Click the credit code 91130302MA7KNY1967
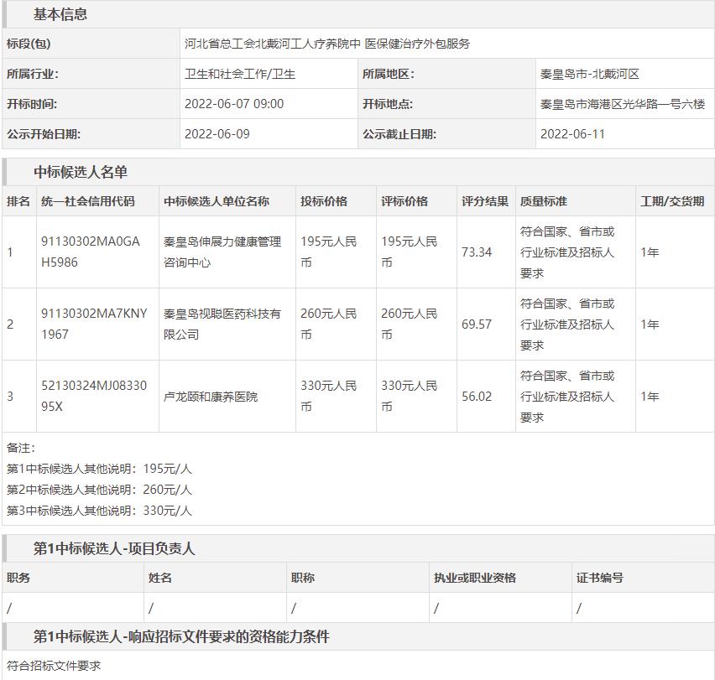 point(94,324)
